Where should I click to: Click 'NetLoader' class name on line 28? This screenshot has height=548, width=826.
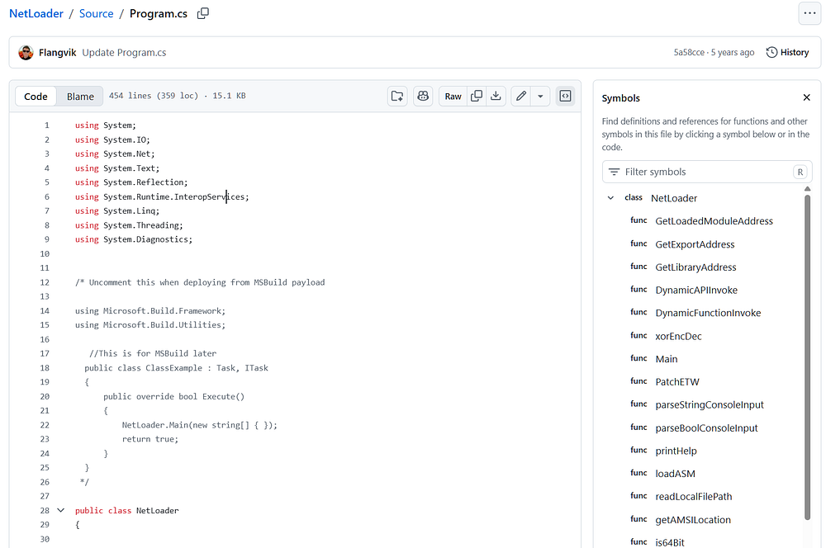coord(158,511)
